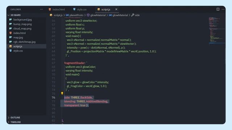Click the HTML icon beside index.html in explorer
The width and height of the screenshot is (232, 130).
[x=11, y=33]
